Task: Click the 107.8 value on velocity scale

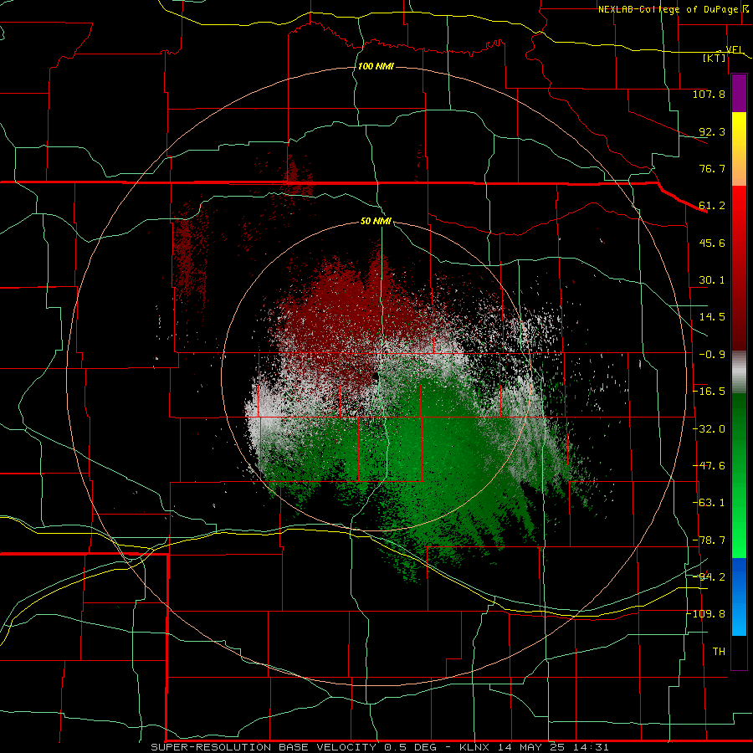Action: pos(709,94)
